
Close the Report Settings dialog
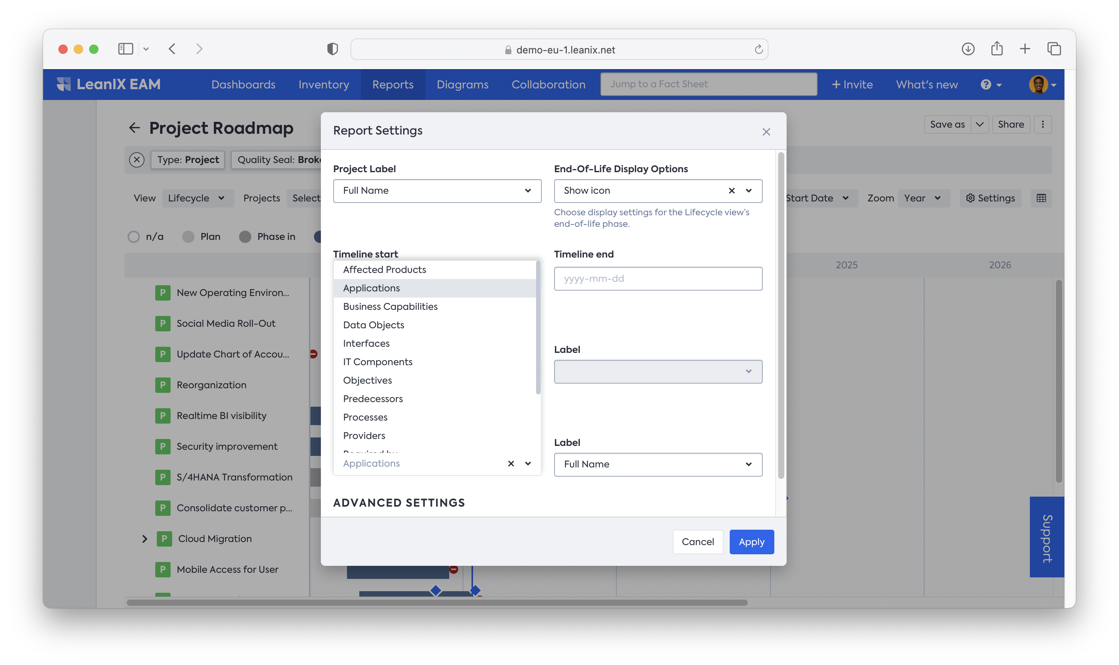(766, 132)
